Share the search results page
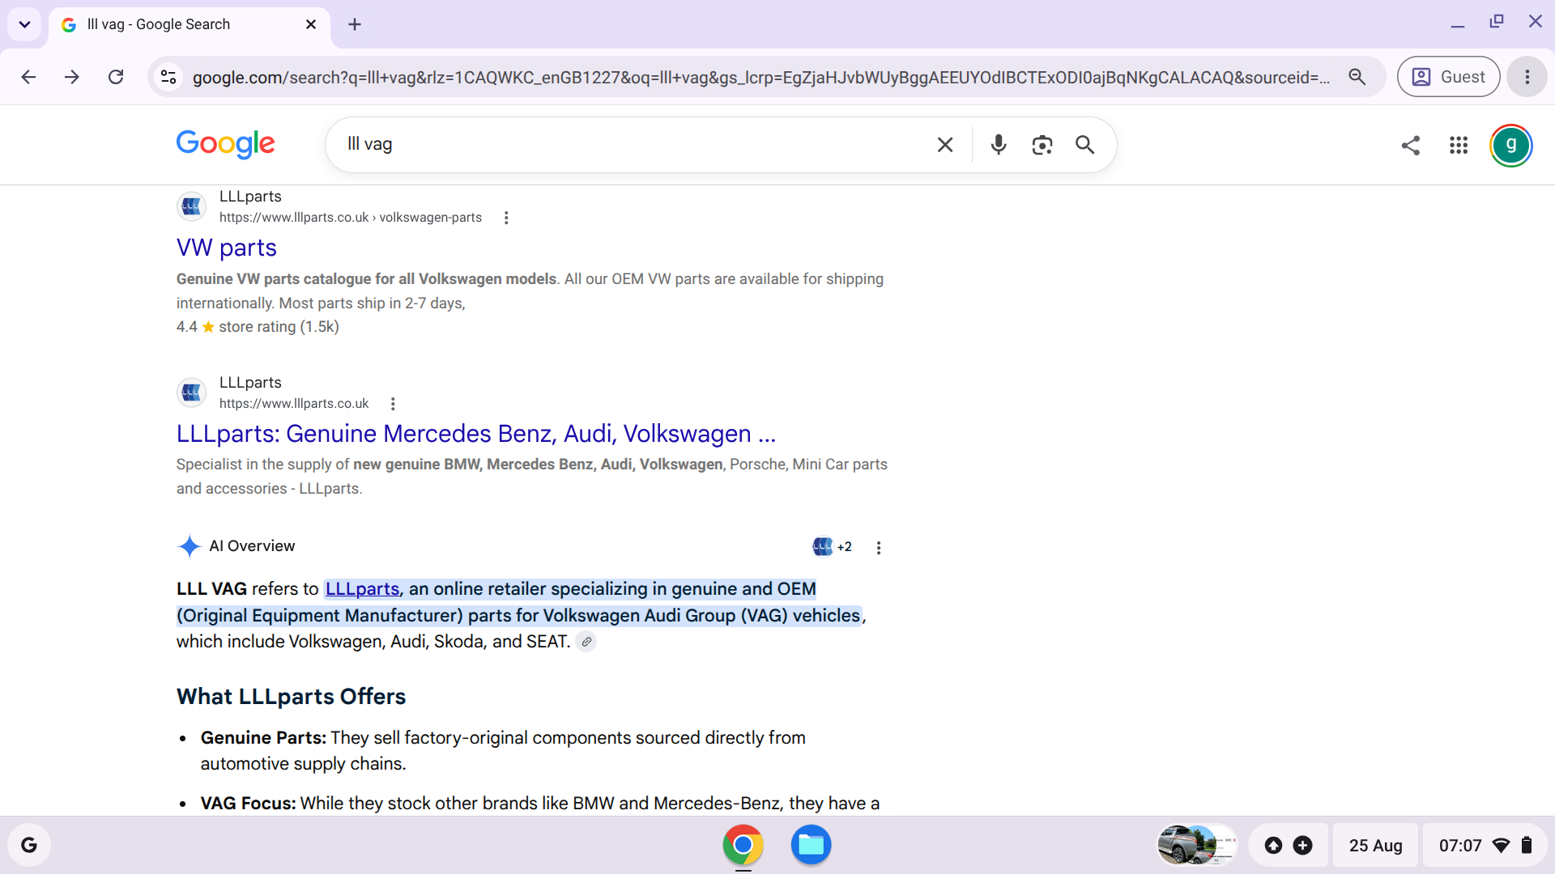This screenshot has height=874, width=1555. click(x=1411, y=145)
